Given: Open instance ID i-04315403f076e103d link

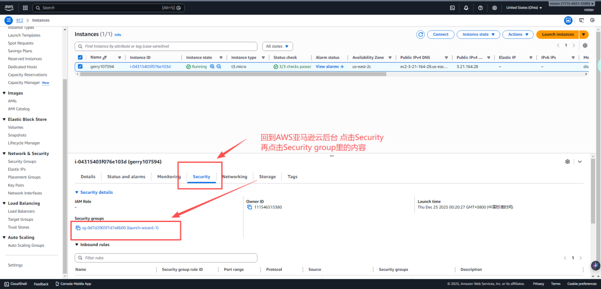Looking at the screenshot, I should coord(150,67).
